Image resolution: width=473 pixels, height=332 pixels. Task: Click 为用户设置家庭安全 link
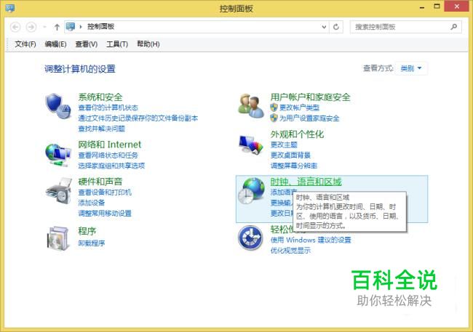point(309,118)
